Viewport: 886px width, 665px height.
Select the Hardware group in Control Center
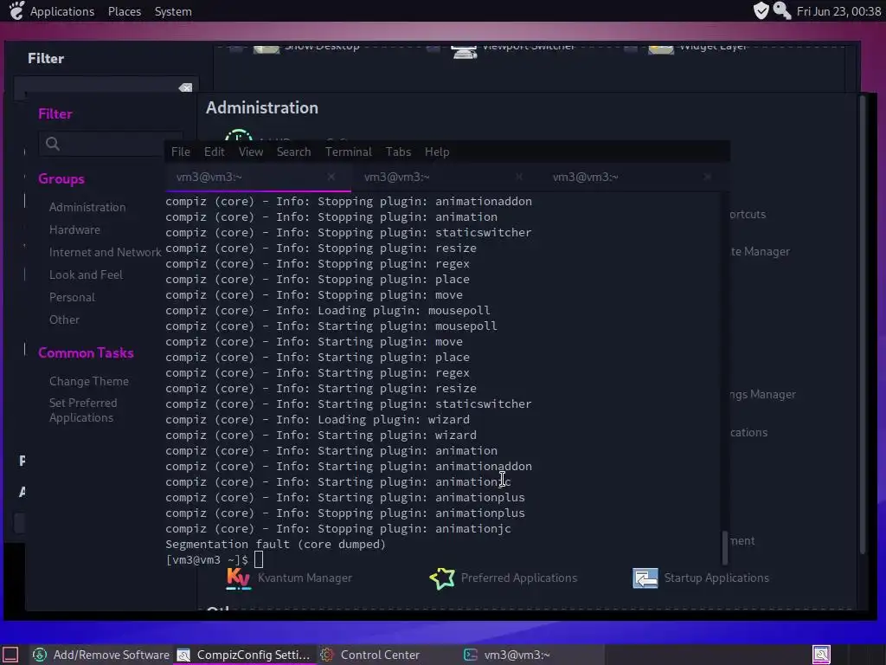74,229
